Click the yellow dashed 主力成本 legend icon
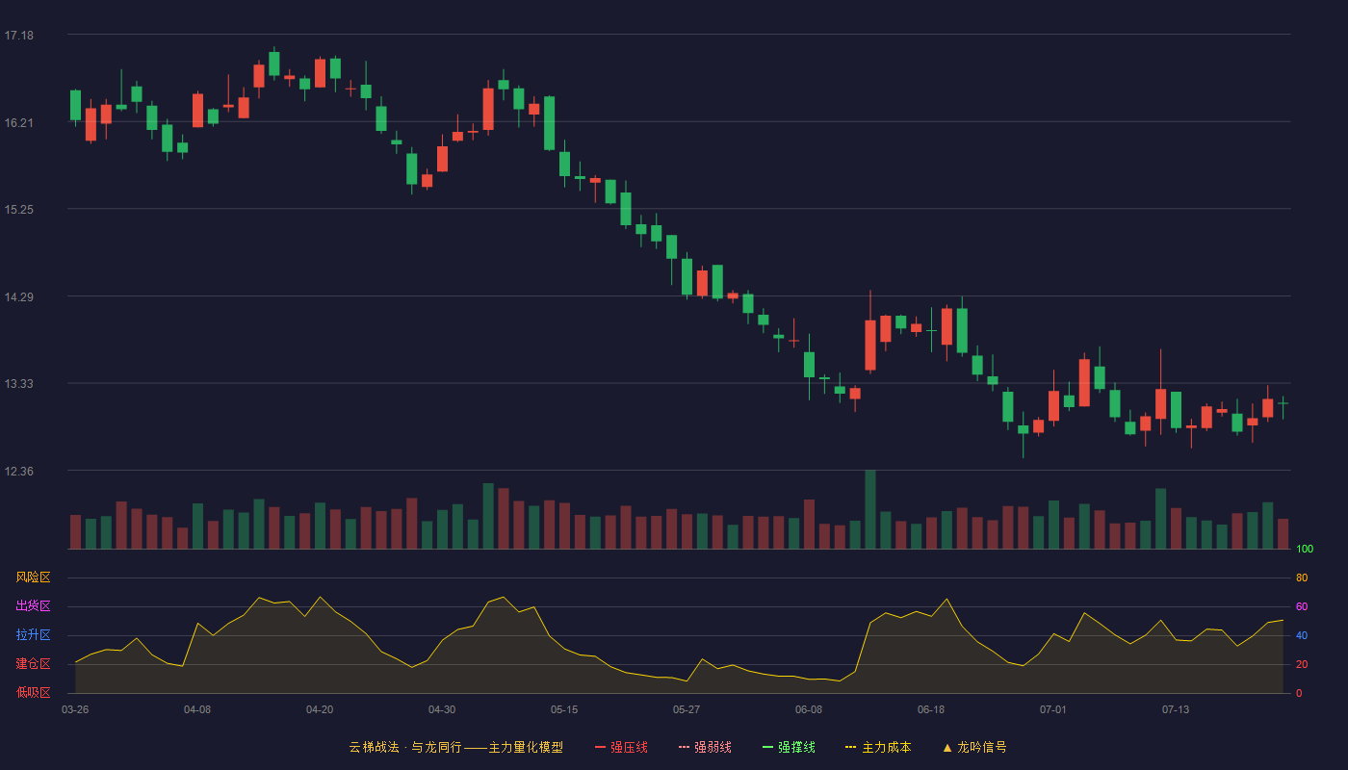The image size is (1348, 770). click(851, 747)
